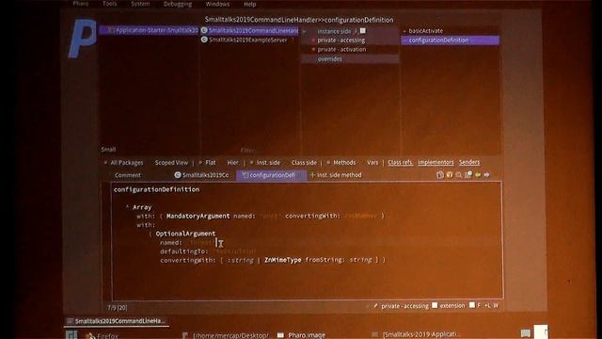Click class icon beside Smalltalks2019ExampleServer
602x339 pixels.
[204, 40]
